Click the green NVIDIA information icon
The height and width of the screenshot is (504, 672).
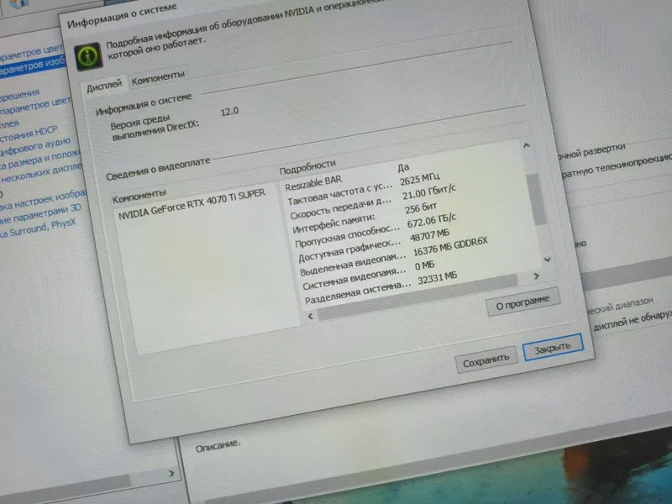coord(89,56)
